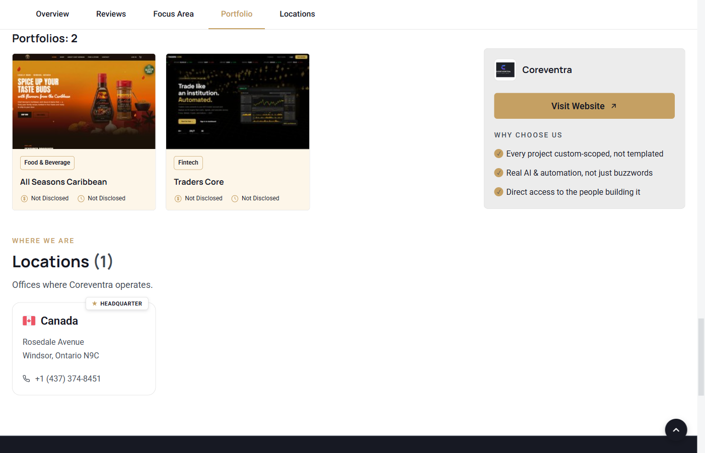Click the Coreventra logo icon
Screen dimensions: 705x453
coord(505,70)
